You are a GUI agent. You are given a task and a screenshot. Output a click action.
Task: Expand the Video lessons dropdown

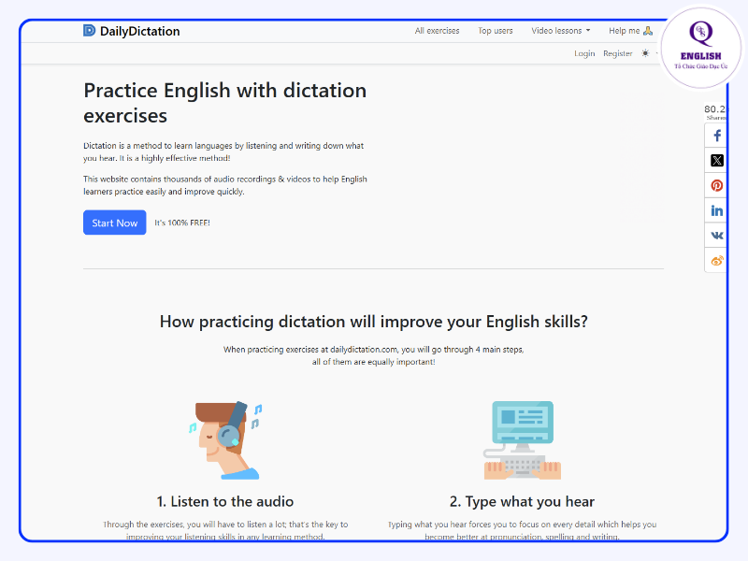(x=560, y=31)
